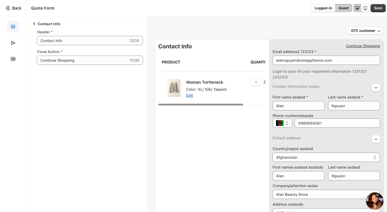Image resolution: width=387 pixels, height=212 pixels.
Task: Click the horizontal scrollbar under product table
Action: [200, 105]
